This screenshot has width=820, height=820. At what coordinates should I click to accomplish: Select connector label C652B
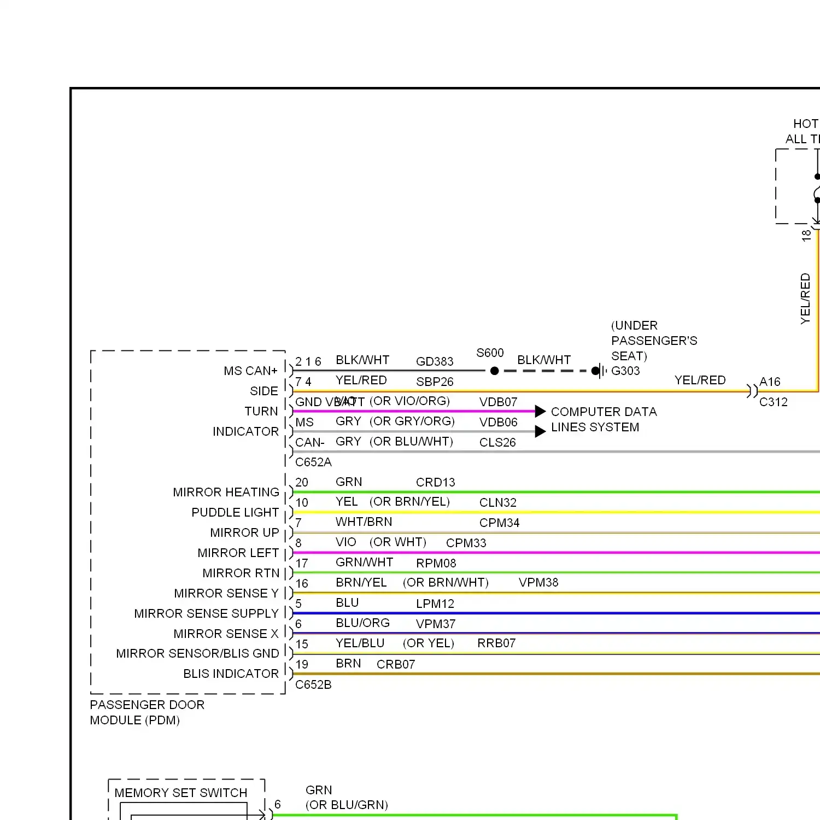coord(313,684)
